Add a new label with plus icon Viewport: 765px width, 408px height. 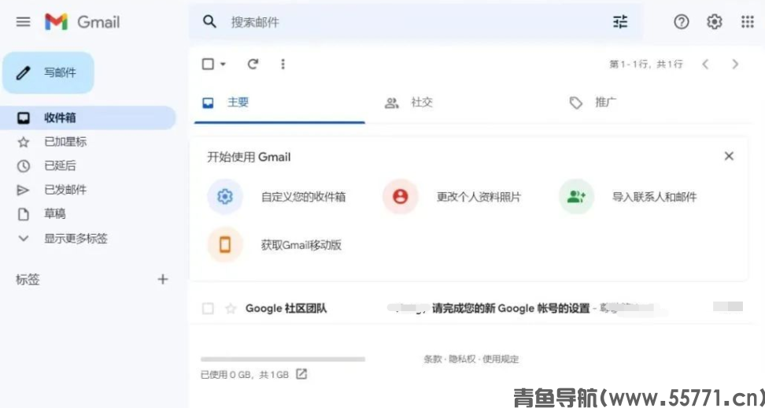pos(162,279)
